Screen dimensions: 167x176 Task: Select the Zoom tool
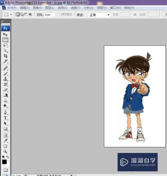(5, 151)
